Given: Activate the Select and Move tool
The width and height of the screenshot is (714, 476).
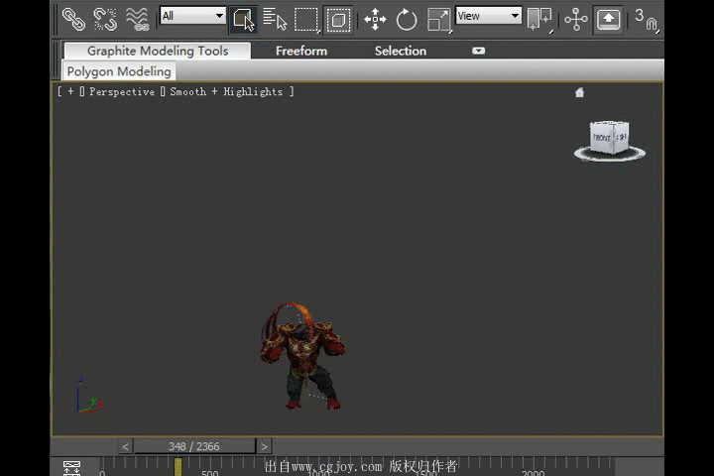Looking at the screenshot, I should coord(375,18).
